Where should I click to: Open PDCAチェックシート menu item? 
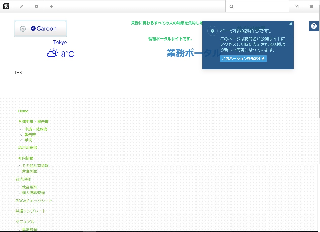click(x=34, y=201)
